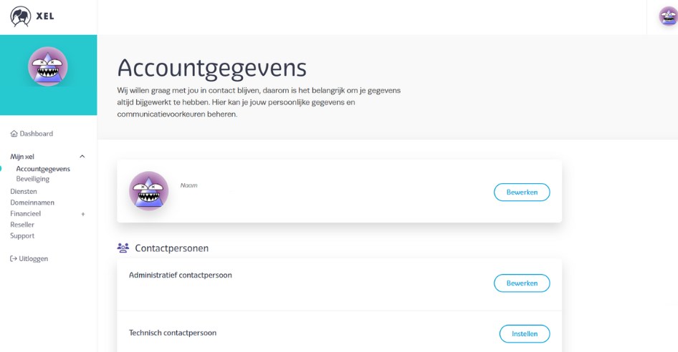678x352 pixels.
Task: Open the profile avatar in top-right corner
Action: click(668, 16)
